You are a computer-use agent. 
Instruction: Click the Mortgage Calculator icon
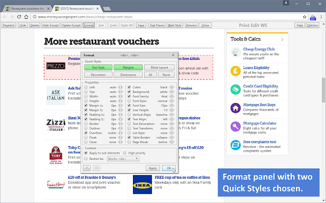click(236, 126)
